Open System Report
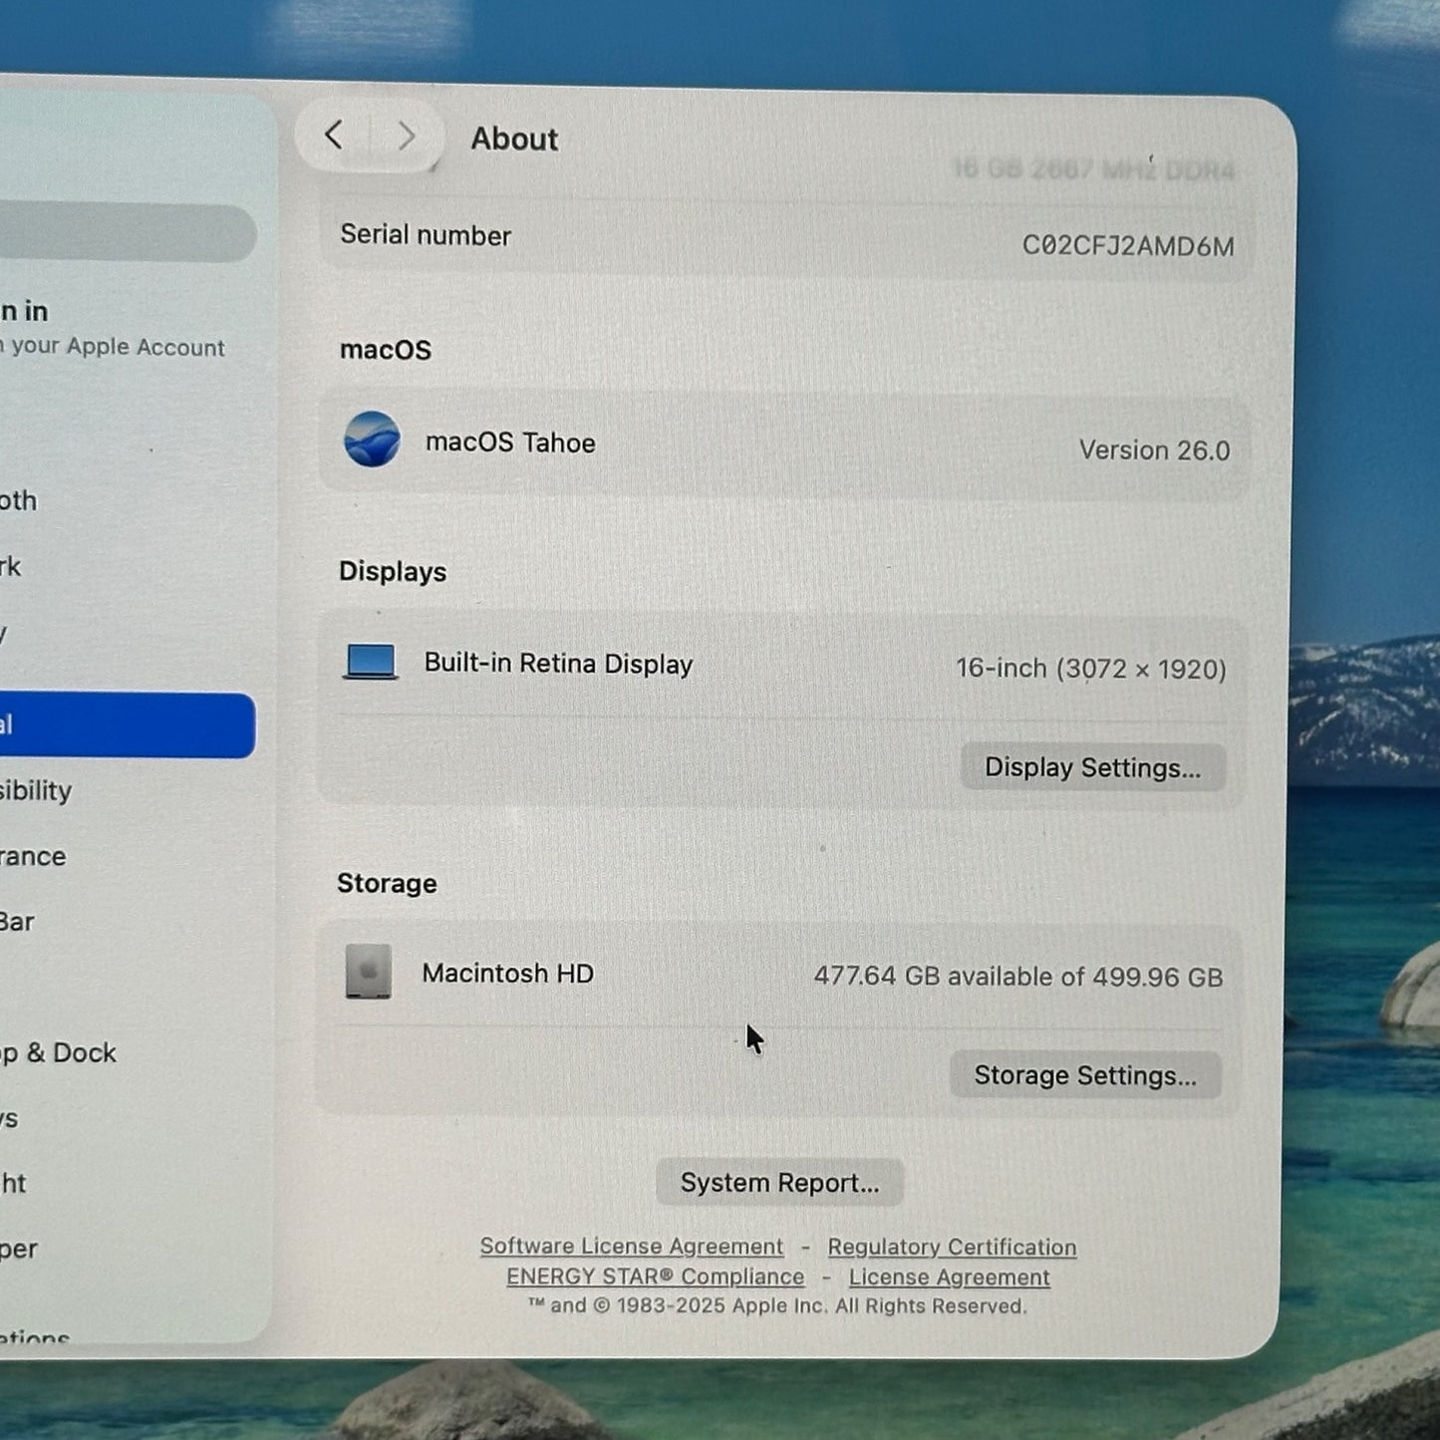1440x1440 pixels. point(779,1183)
